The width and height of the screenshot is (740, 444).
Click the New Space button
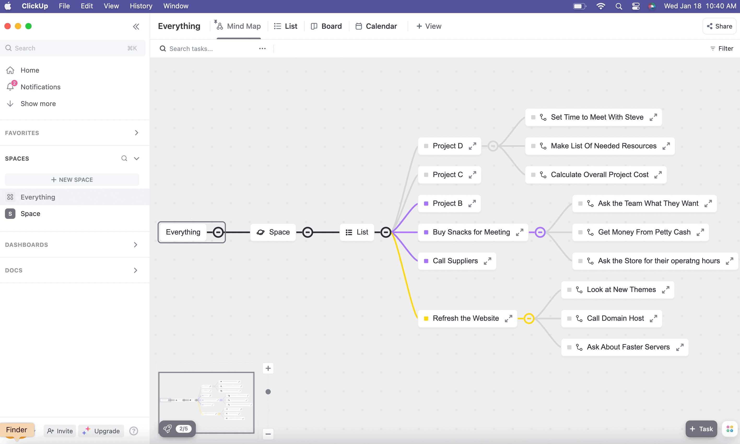[72, 179]
